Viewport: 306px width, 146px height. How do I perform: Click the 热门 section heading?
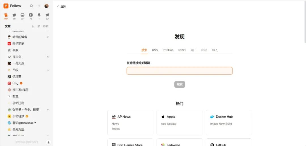(x=180, y=104)
